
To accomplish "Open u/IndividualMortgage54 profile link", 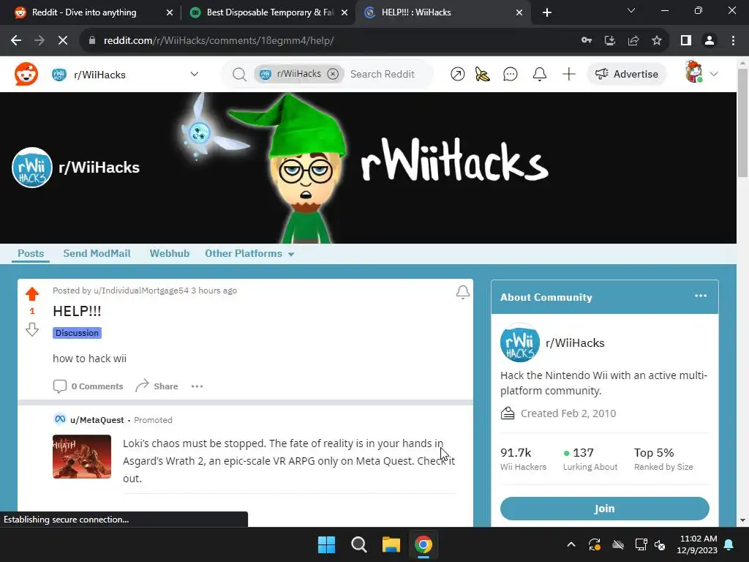I will (x=141, y=291).
